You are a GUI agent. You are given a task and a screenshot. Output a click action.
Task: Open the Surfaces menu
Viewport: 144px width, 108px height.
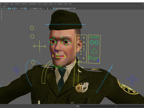point(45,4)
